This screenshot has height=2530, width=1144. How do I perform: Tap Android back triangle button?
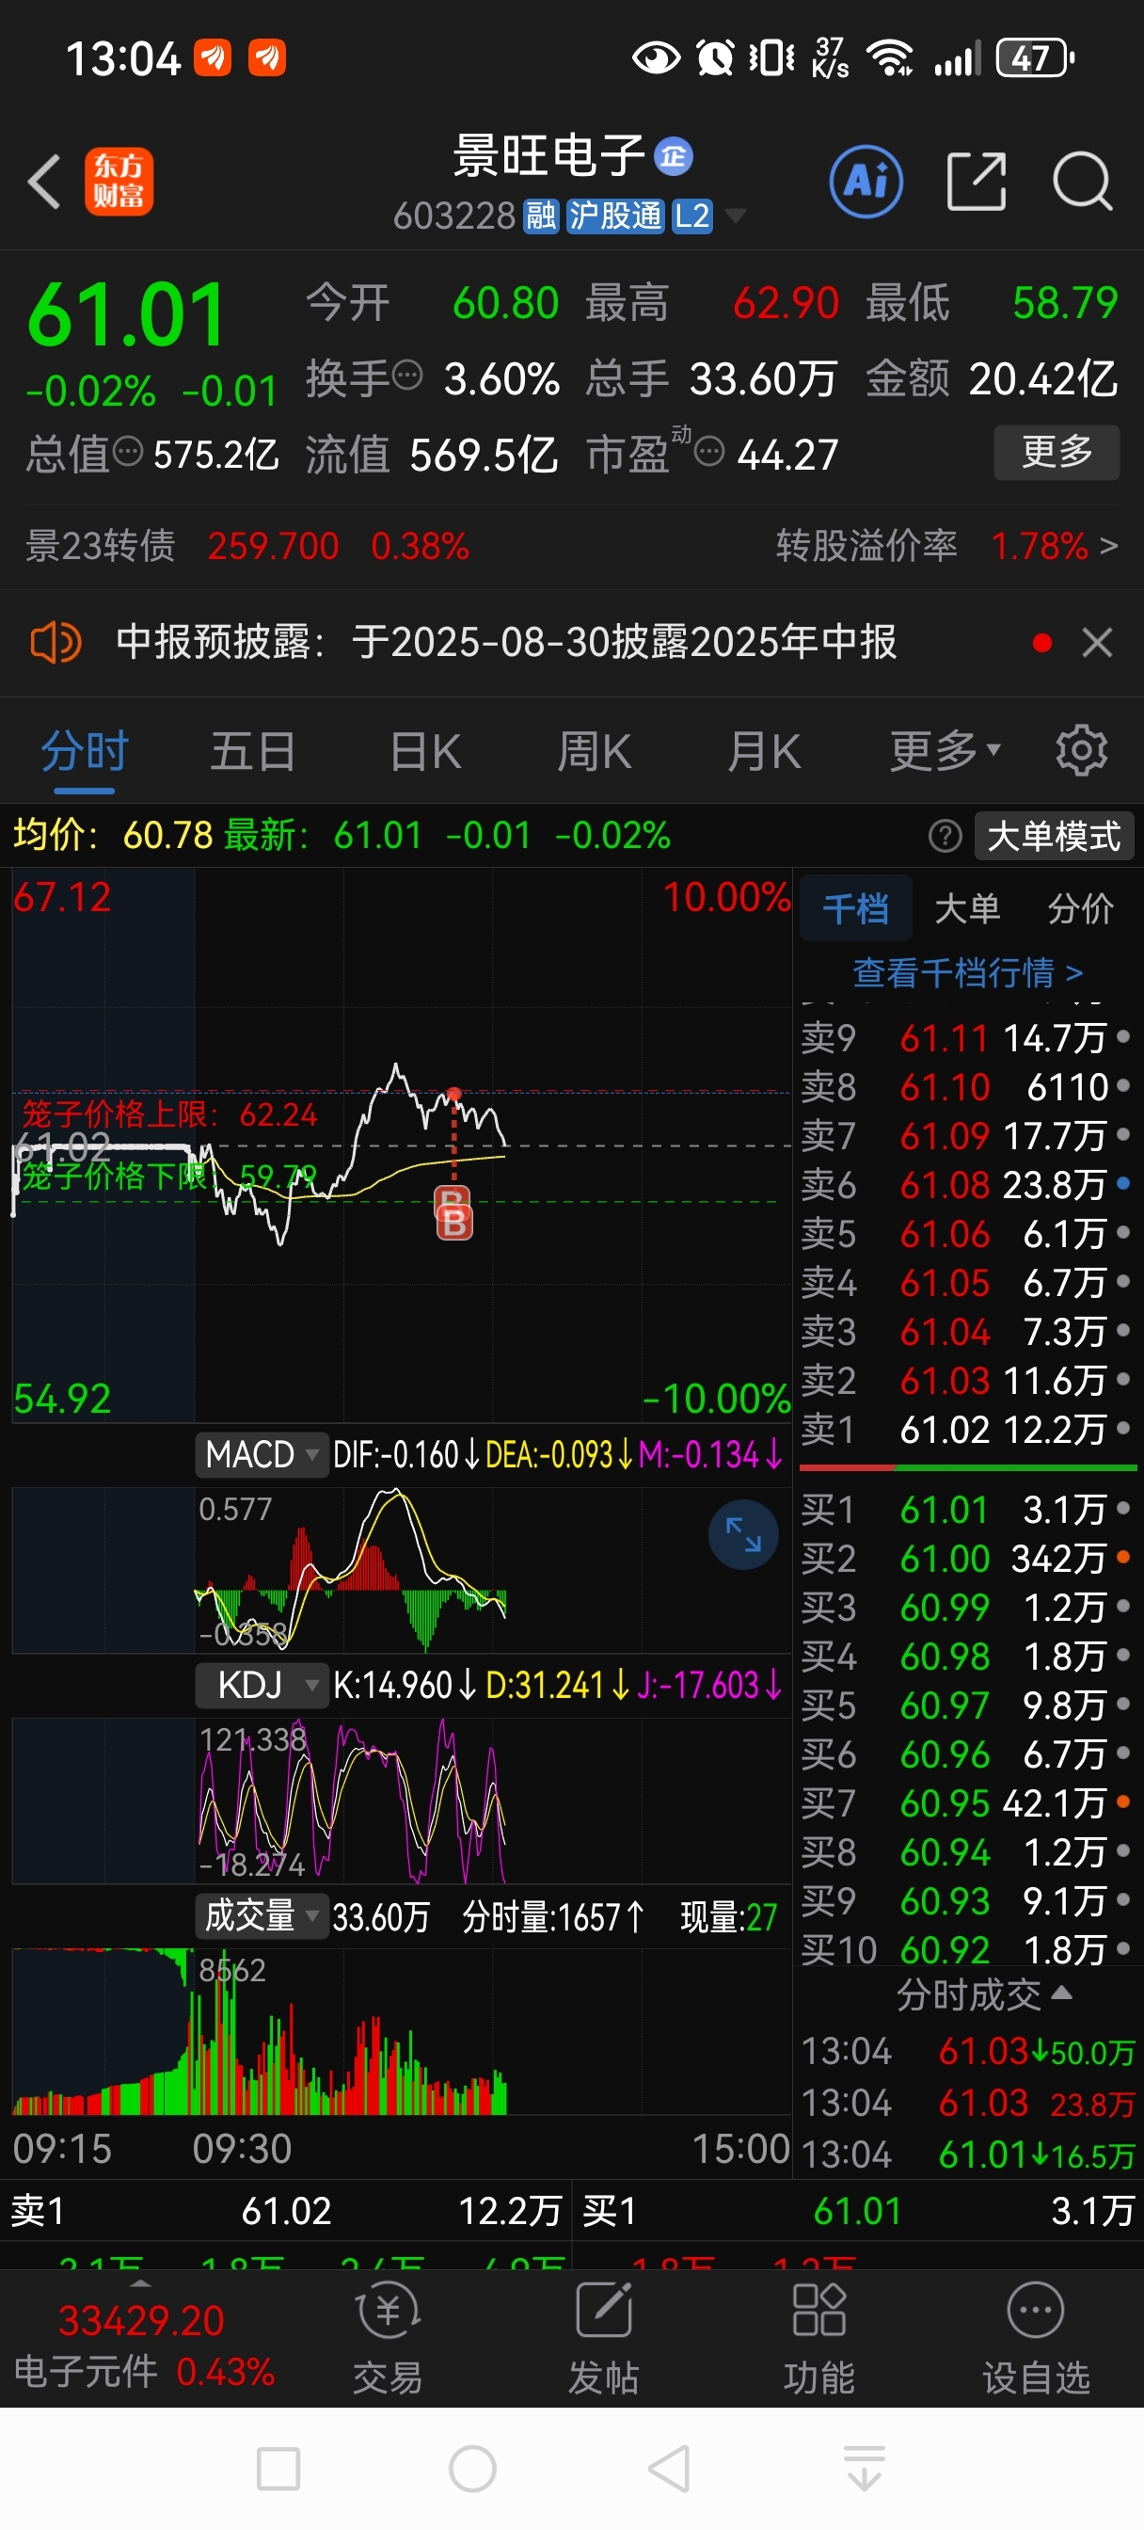pyautogui.click(x=669, y=2468)
